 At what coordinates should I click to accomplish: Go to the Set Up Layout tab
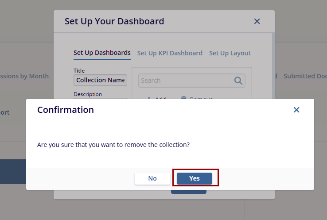coord(230,53)
